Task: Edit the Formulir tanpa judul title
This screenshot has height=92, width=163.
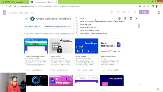Action: (19, 13)
